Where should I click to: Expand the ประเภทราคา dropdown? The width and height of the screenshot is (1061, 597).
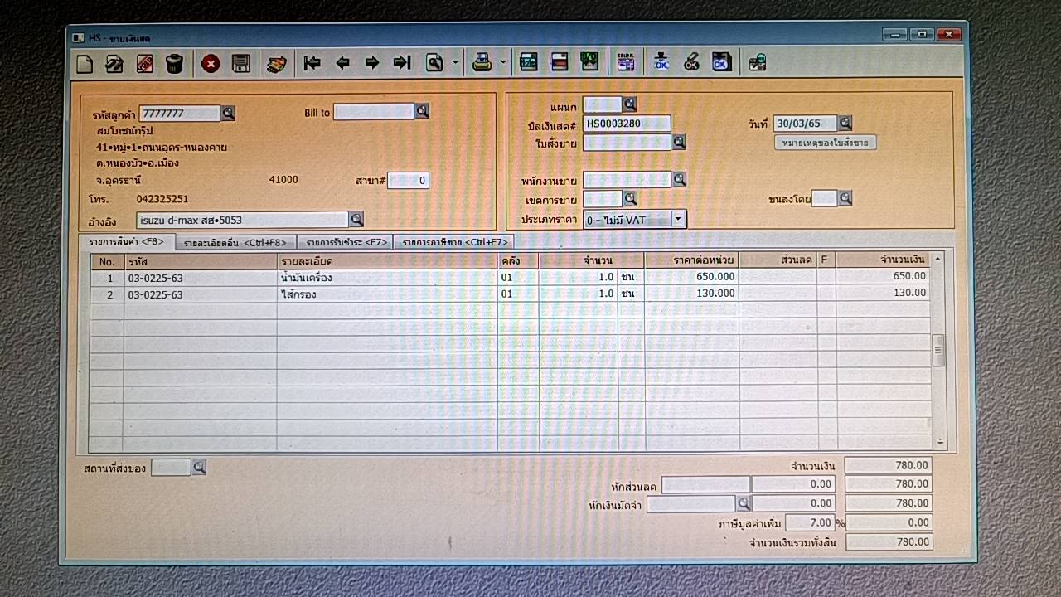coord(678,220)
